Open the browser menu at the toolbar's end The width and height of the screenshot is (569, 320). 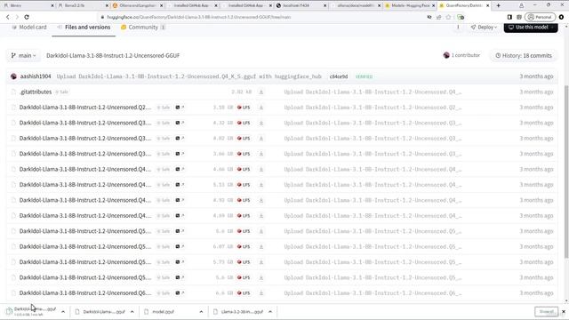561,17
